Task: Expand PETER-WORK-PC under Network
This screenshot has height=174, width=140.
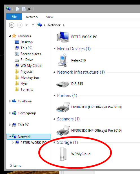Action: click(x=13, y=143)
